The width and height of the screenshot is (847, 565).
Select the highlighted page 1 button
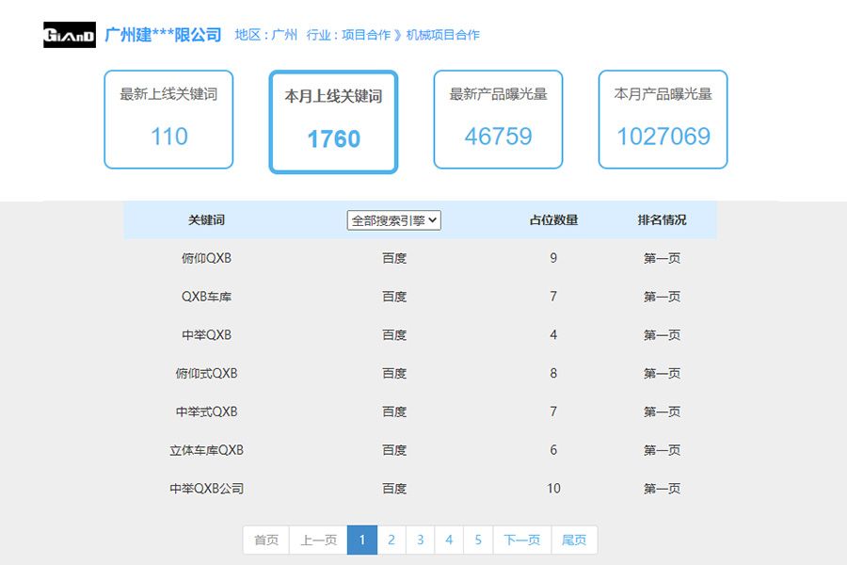tap(362, 540)
